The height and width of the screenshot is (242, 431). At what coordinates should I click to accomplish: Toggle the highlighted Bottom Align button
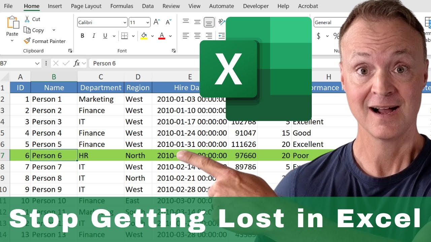[x=209, y=23]
